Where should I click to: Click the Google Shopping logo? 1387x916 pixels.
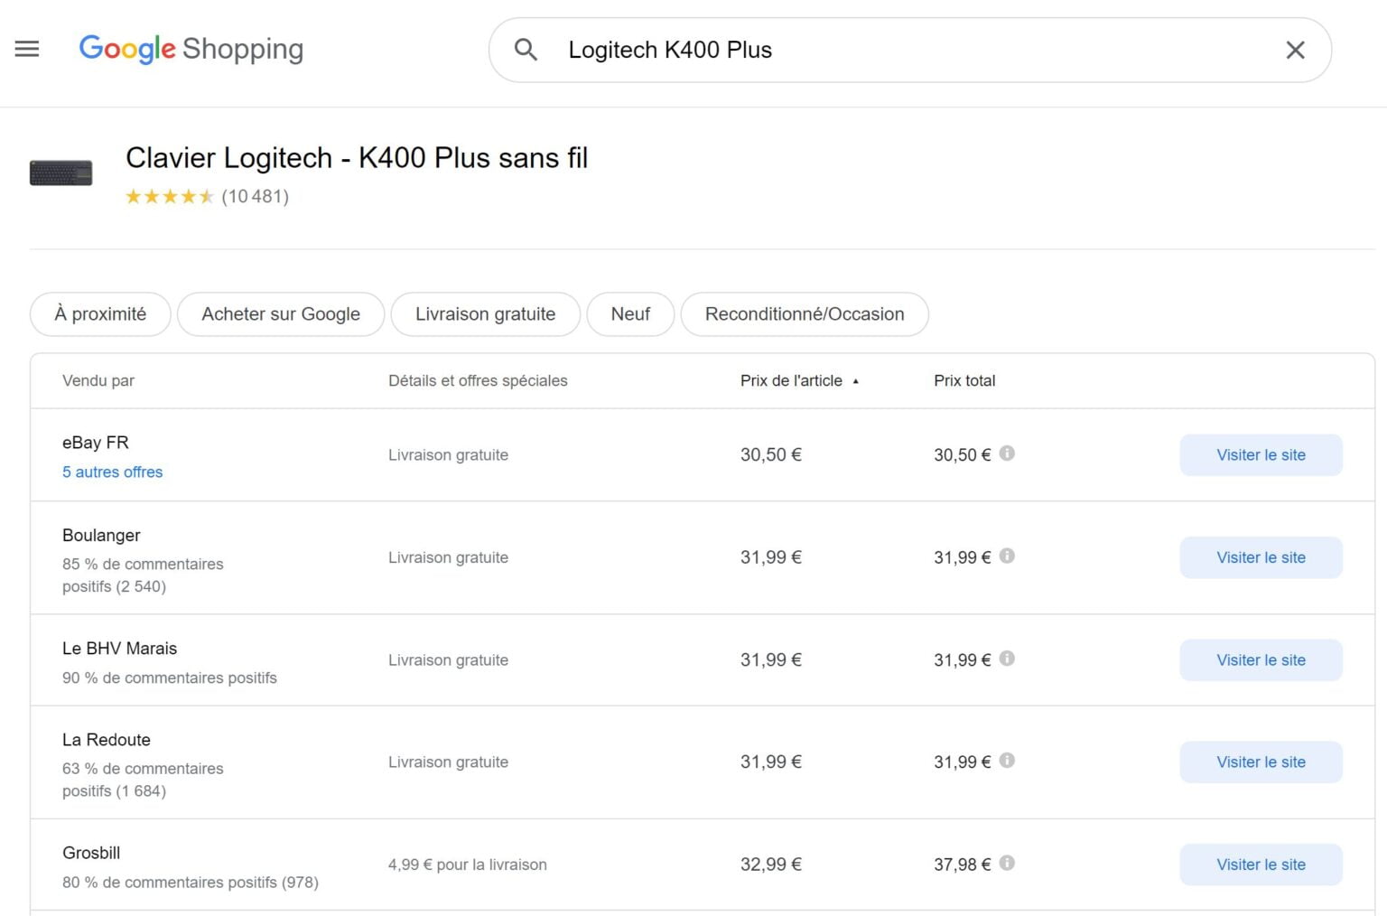191,49
